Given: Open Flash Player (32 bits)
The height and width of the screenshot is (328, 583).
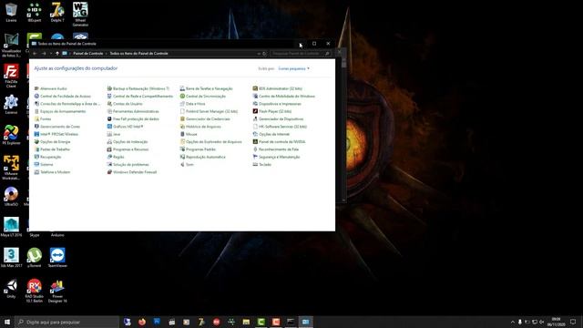Looking at the screenshot, I should click(272, 111).
